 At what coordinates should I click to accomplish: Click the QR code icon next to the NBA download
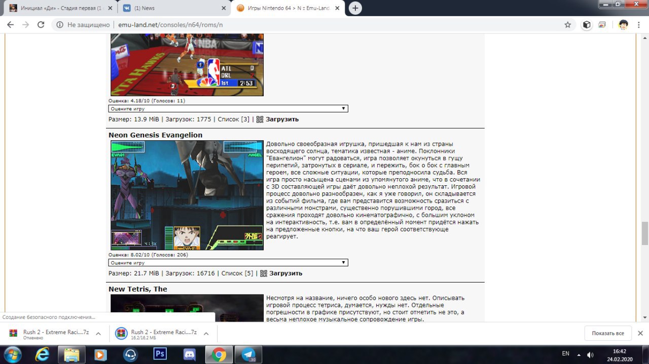tap(260, 119)
